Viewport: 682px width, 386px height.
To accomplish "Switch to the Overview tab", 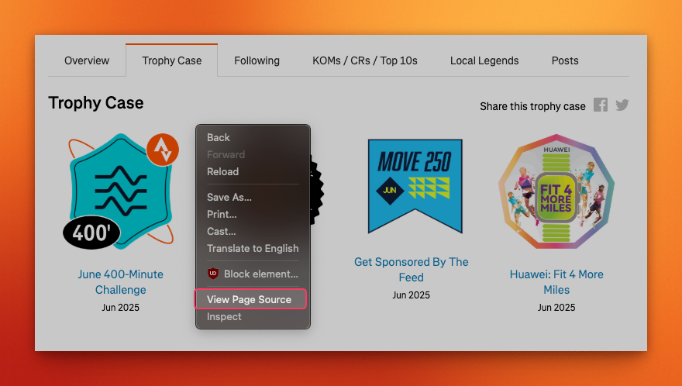I will click(x=87, y=60).
